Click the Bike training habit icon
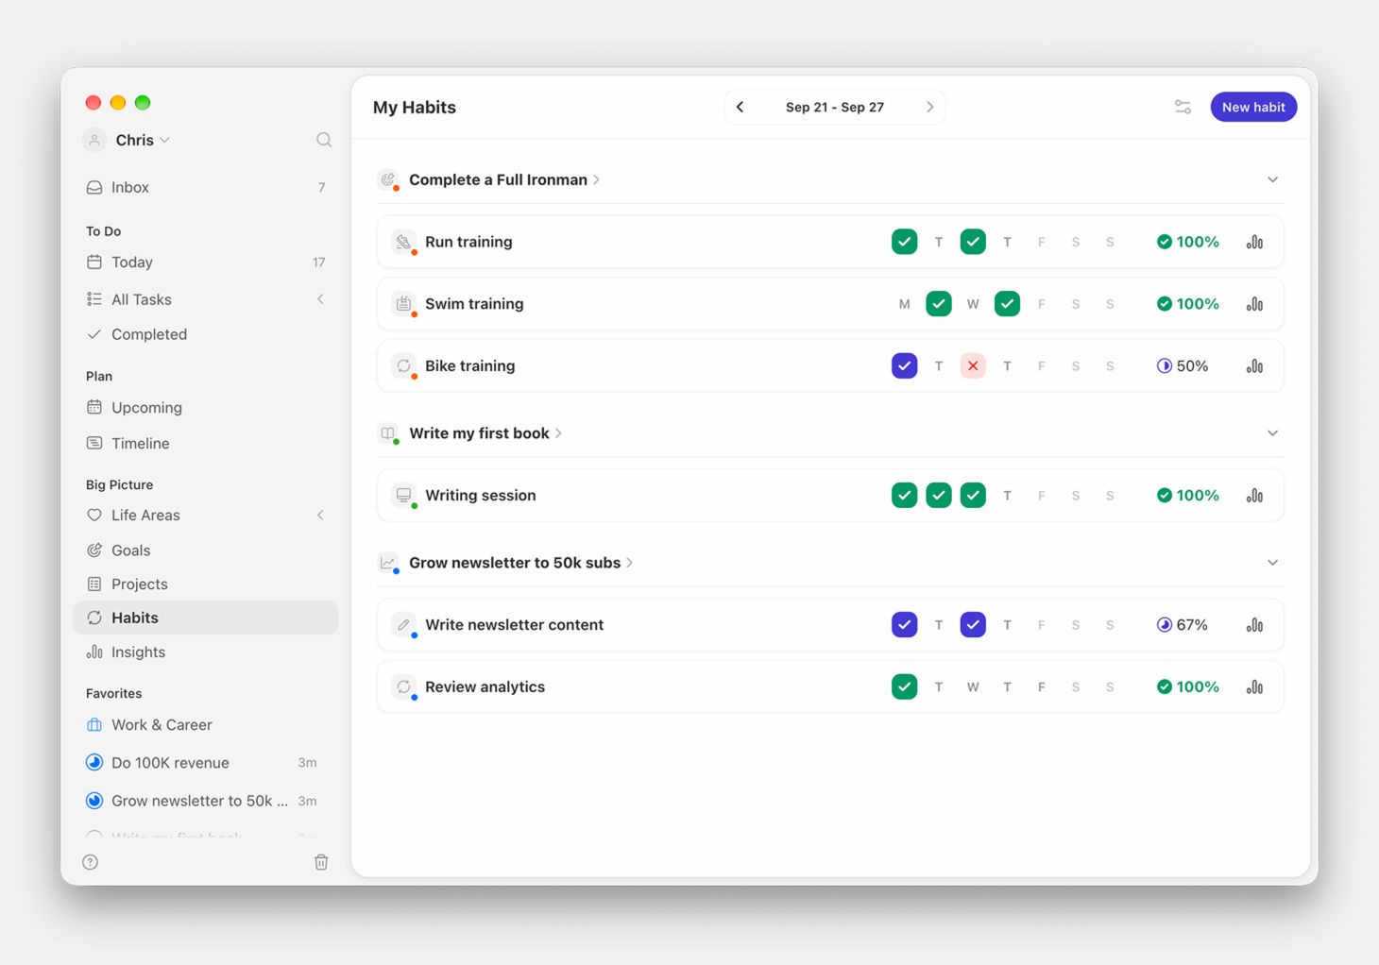Screen dimensions: 1379x965 pos(403,365)
